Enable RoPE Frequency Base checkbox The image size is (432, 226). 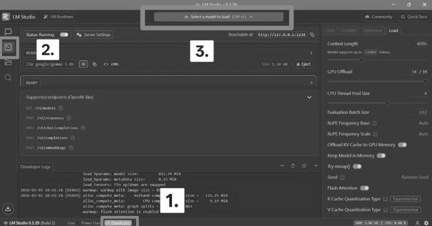click(x=375, y=123)
